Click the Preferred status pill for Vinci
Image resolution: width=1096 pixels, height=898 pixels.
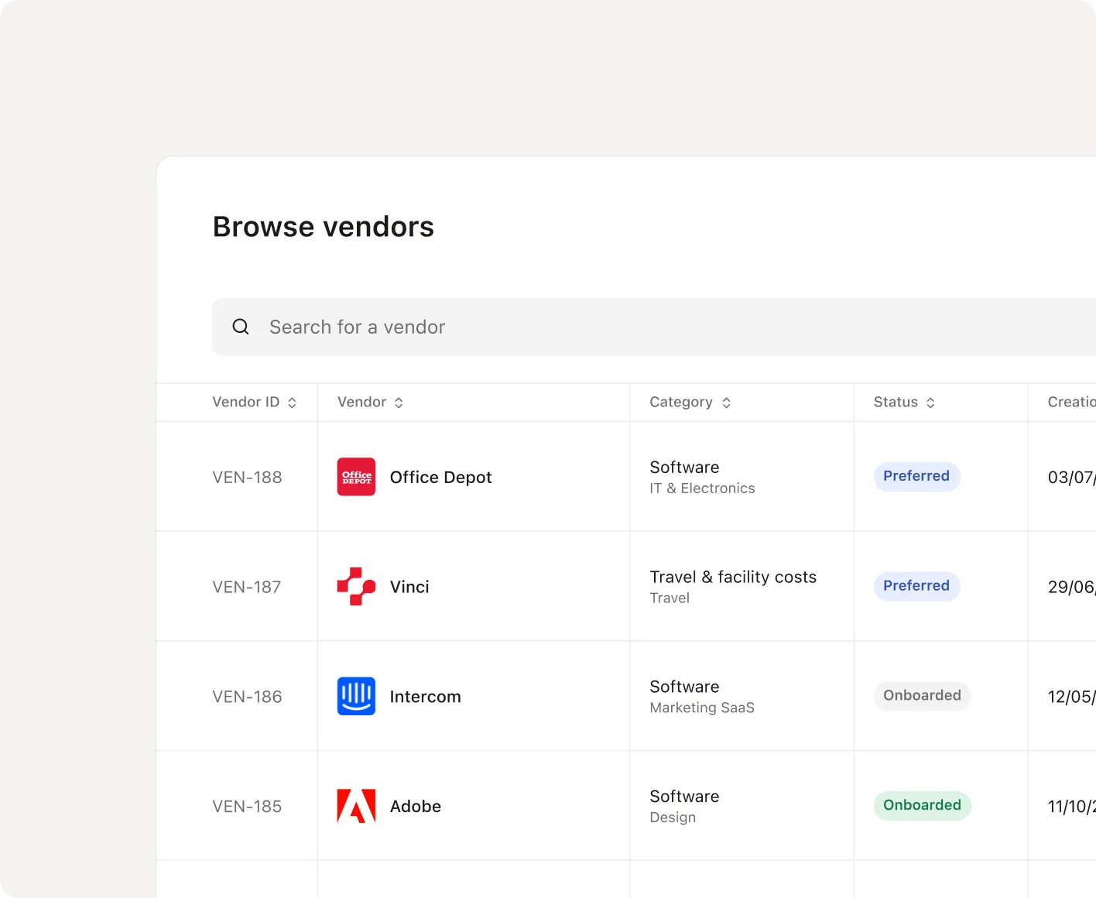pyautogui.click(x=916, y=586)
